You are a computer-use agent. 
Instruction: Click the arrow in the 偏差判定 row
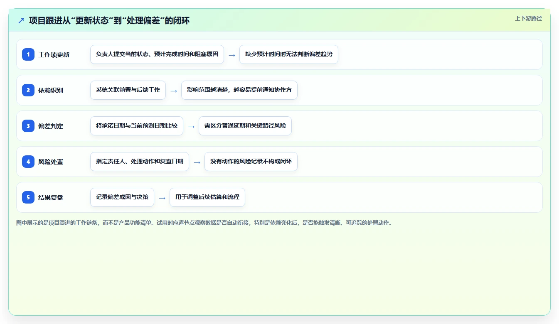tap(191, 127)
